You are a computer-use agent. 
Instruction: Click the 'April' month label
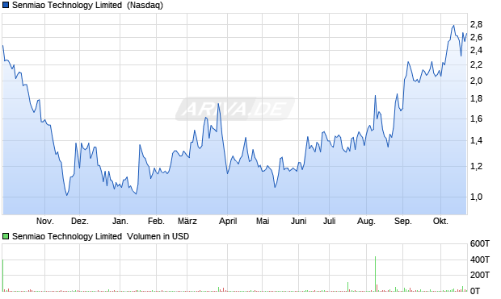click(x=228, y=221)
